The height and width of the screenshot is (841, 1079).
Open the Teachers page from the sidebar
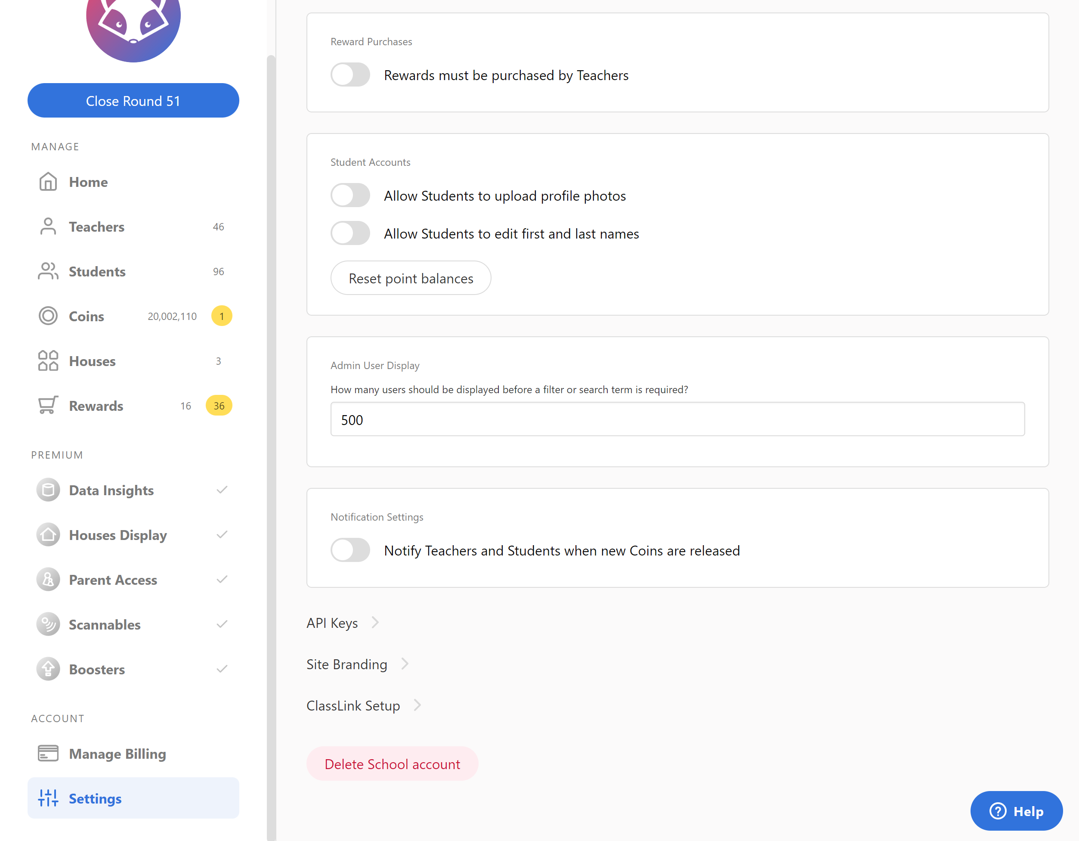[96, 227]
